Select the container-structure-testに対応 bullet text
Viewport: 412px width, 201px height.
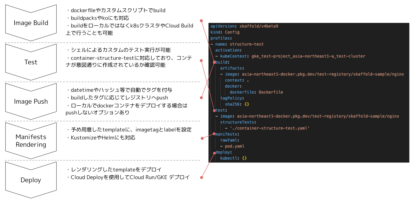coord(129,62)
